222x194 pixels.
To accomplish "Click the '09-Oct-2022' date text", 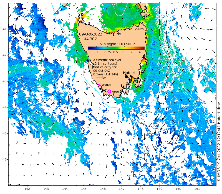I will click(x=91, y=34).
